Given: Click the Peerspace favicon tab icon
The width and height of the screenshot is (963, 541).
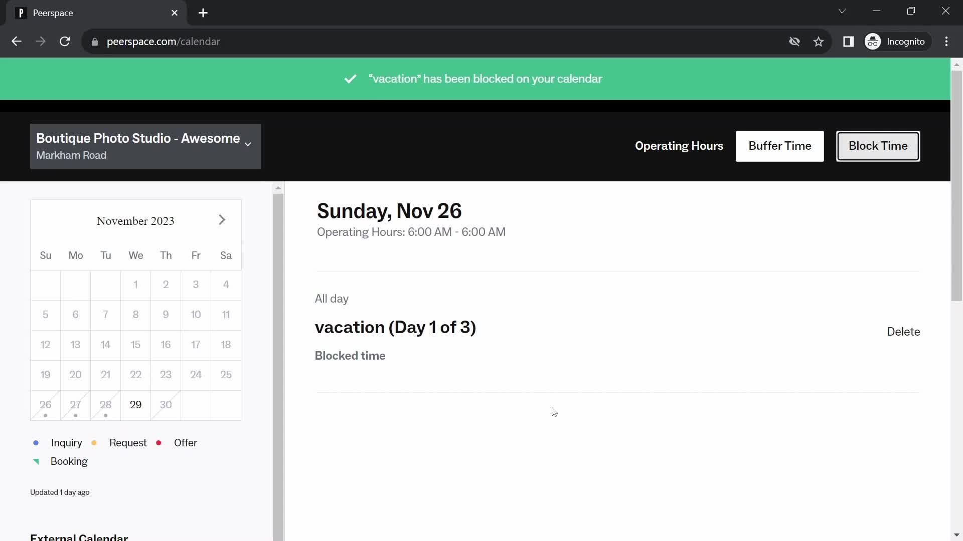Looking at the screenshot, I should [x=20, y=13].
